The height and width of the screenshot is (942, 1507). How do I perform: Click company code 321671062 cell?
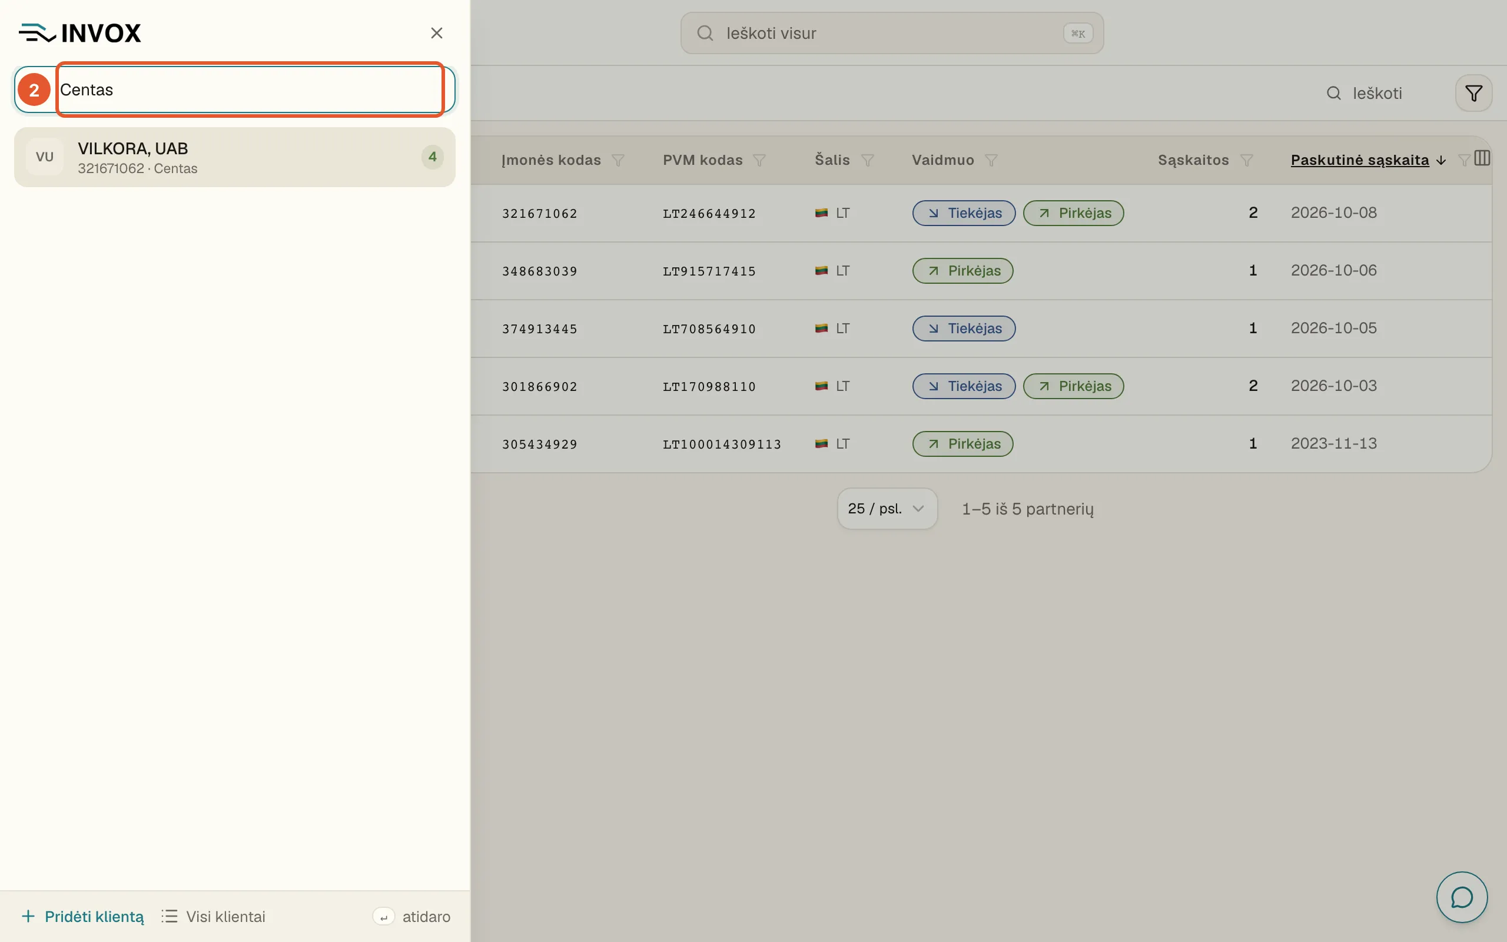coord(539,213)
